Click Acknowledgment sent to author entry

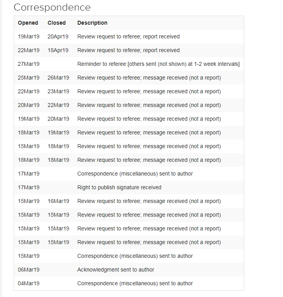tap(115, 270)
